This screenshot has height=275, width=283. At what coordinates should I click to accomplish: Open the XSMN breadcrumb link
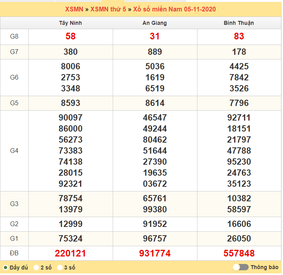click(74, 9)
